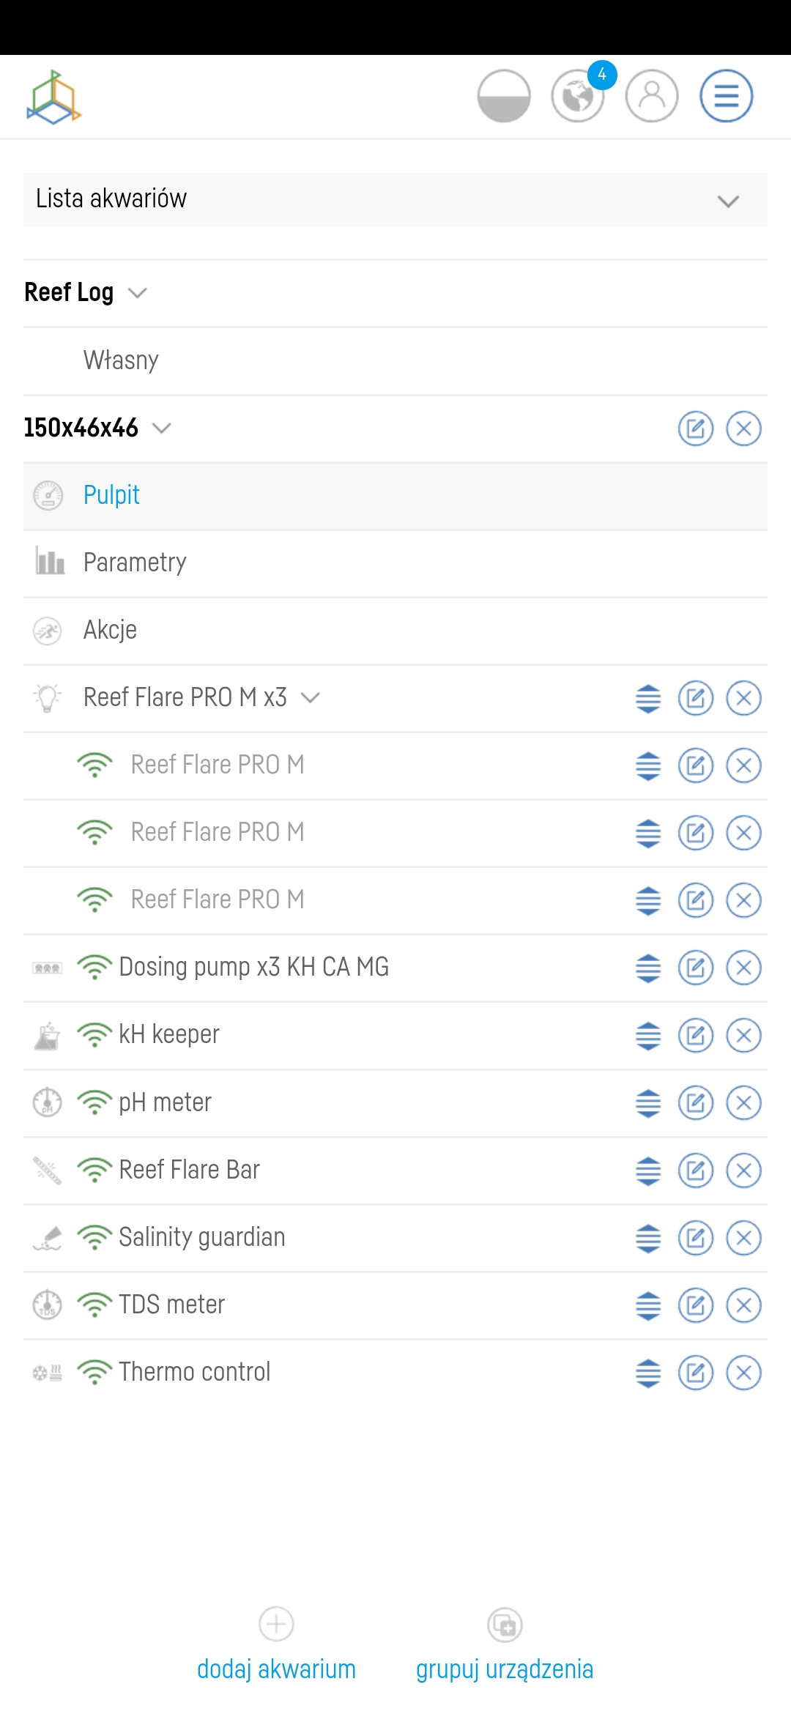791x1714 pixels.
Task: Open the hamburger menu in header
Action: (x=726, y=96)
